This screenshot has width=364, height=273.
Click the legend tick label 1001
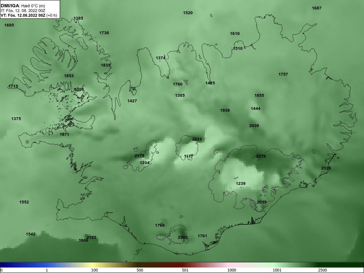coord(277,270)
